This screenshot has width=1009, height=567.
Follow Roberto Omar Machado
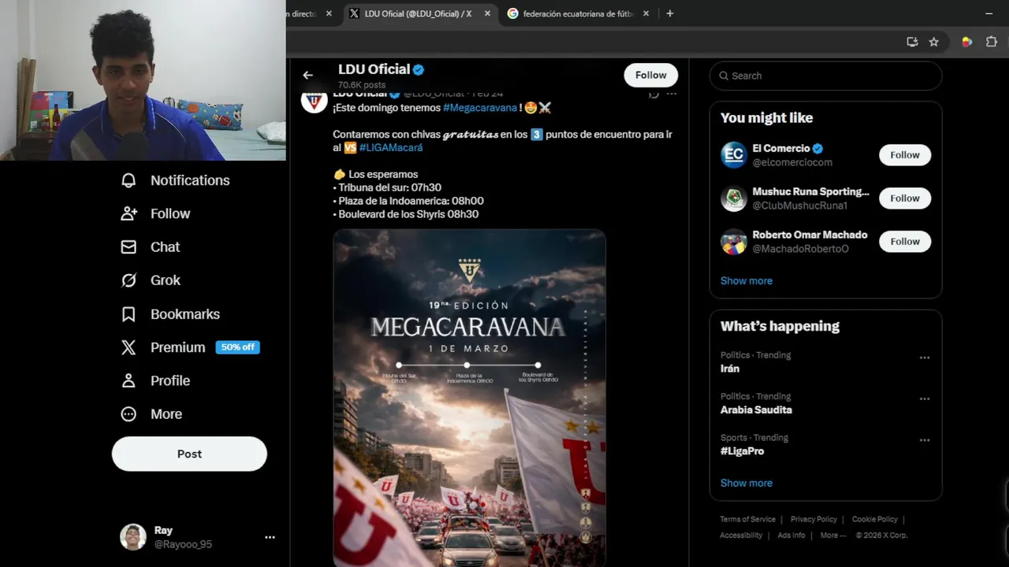(x=905, y=242)
